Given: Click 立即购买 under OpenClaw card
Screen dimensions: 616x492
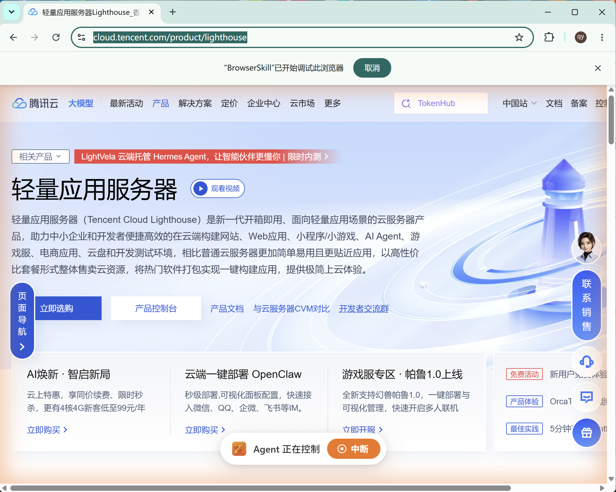Looking at the screenshot, I should point(205,429).
